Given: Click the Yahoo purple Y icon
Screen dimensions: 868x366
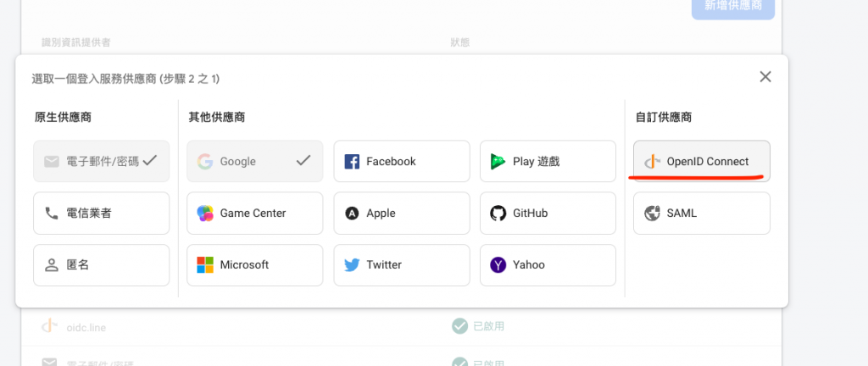Looking at the screenshot, I should coord(498,265).
